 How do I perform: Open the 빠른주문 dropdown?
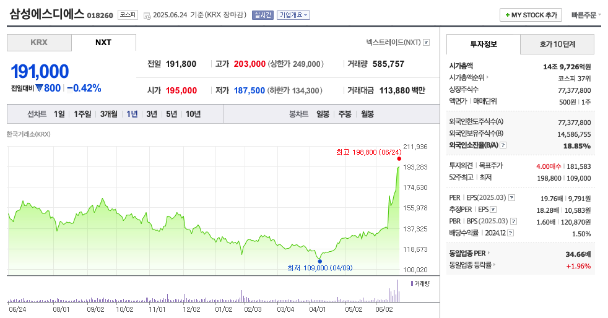click(586, 15)
